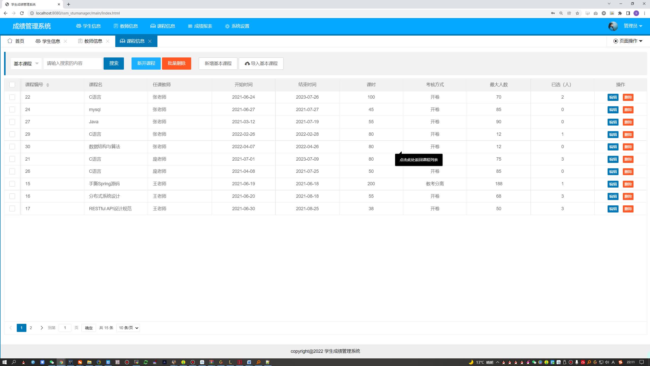This screenshot has width=650, height=366.
Task: Switch to the 首页 tab
Action: coord(16,41)
